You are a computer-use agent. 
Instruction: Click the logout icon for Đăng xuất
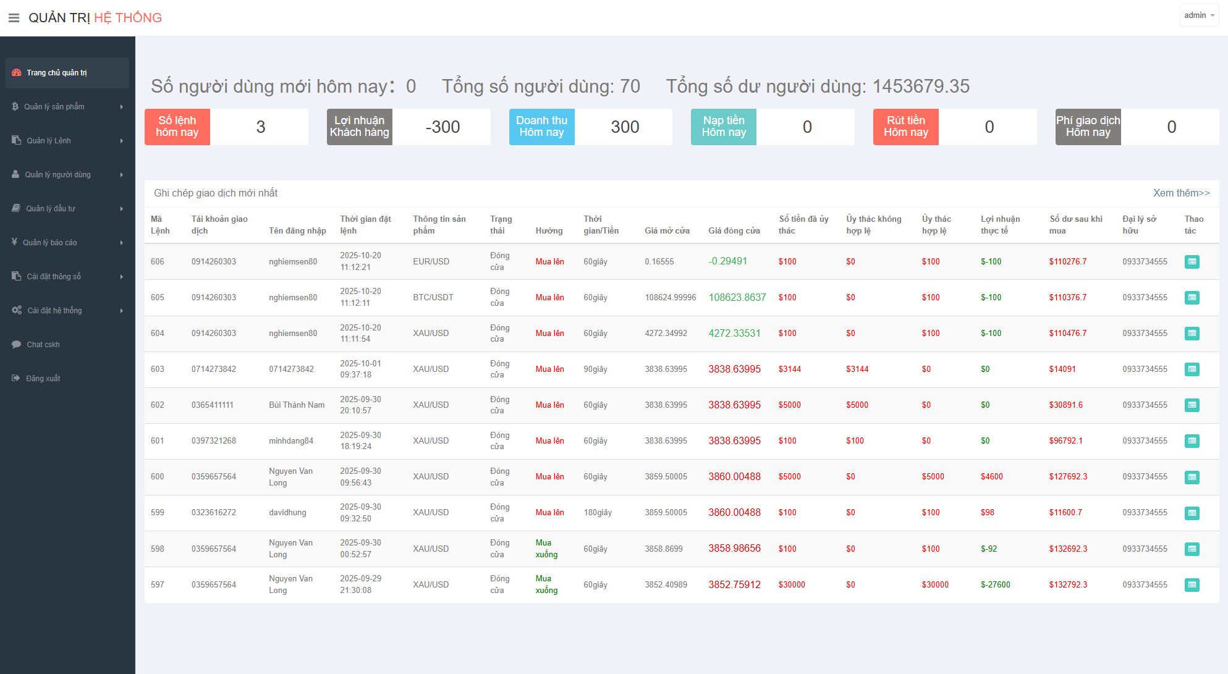click(x=15, y=378)
